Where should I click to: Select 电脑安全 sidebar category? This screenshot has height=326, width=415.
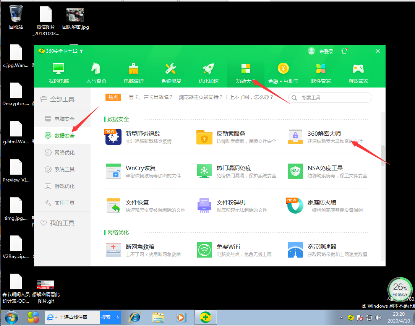pyautogui.click(x=62, y=119)
